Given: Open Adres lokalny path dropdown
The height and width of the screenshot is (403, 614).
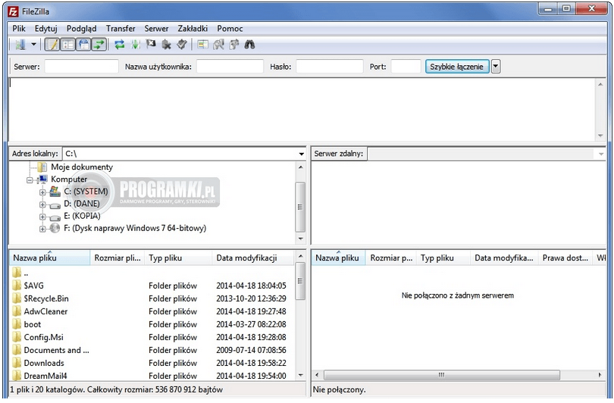Looking at the screenshot, I should [301, 154].
